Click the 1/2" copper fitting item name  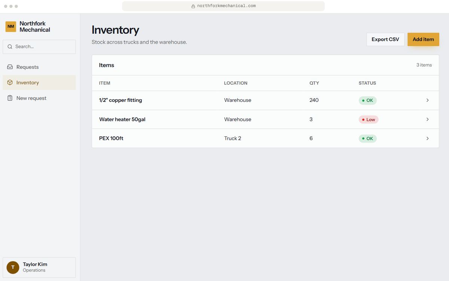(120, 100)
